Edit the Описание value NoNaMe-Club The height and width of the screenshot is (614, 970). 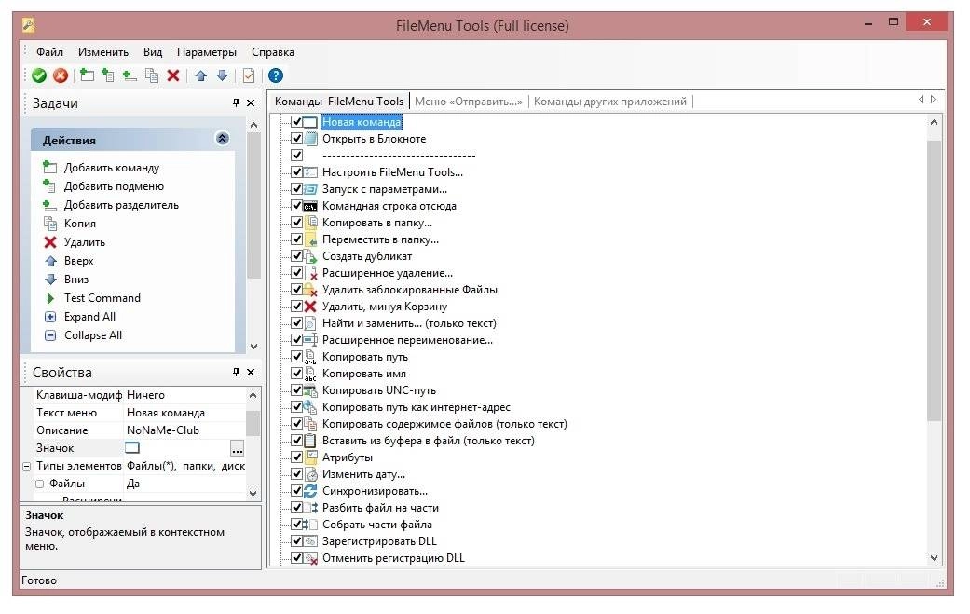tap(184, 430)
